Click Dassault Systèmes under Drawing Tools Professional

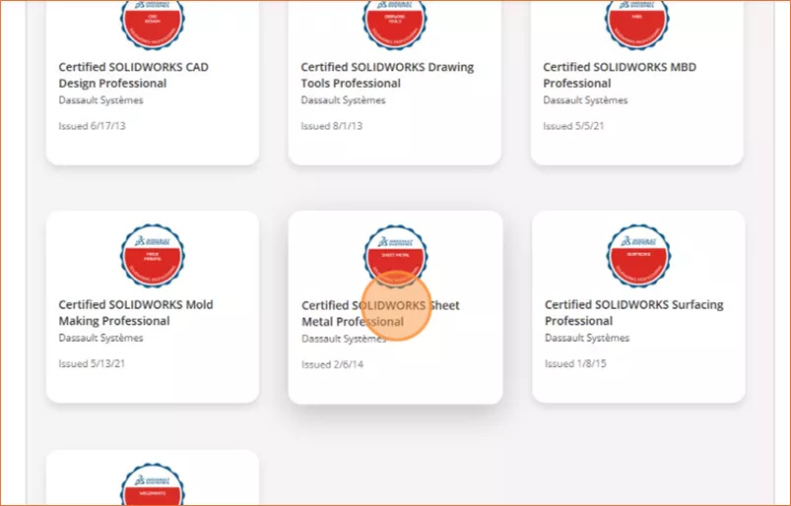(x=343, y=100)
